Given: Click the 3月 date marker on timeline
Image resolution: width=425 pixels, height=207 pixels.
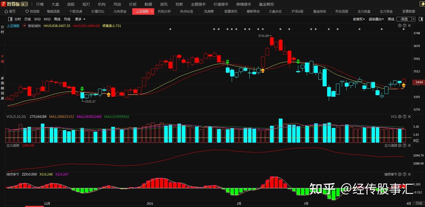Looking at the screenshot, I should coord(306,204).
